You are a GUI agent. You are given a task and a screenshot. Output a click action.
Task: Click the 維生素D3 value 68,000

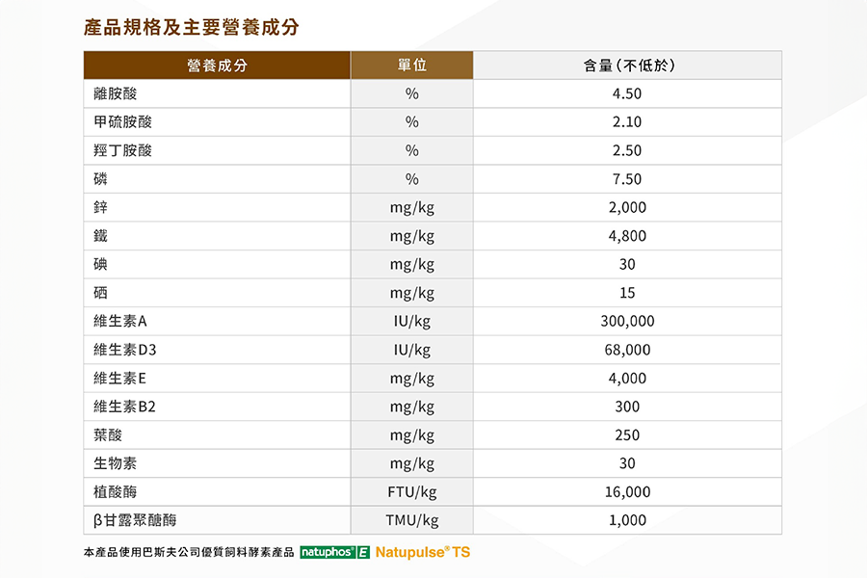[627, 350]
